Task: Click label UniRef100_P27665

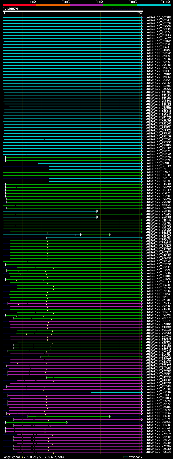Action: click(158, 139)
